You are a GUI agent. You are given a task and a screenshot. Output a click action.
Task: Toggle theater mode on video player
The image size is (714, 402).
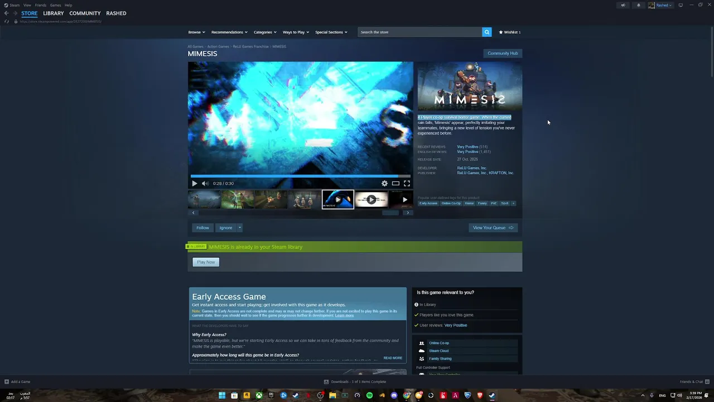tap(395, 183)
